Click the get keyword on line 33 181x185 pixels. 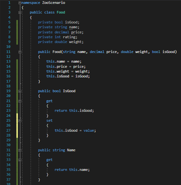coord(50,160)
